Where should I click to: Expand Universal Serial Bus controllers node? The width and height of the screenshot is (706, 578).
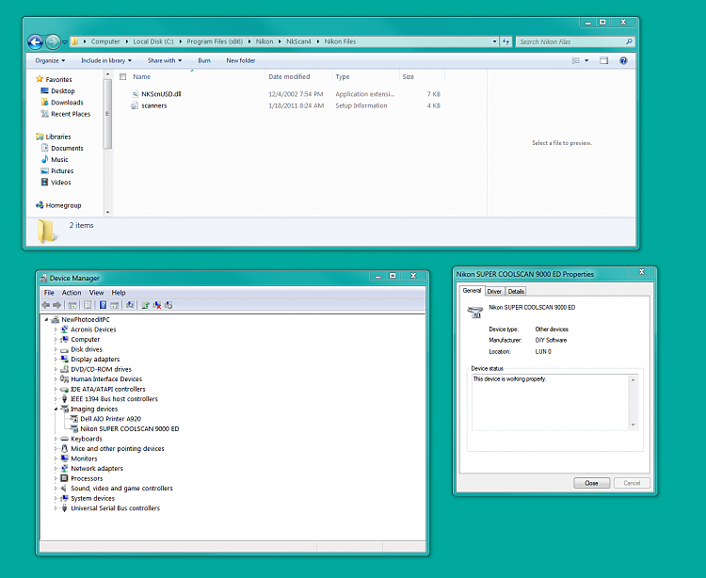tap(56, 508)
